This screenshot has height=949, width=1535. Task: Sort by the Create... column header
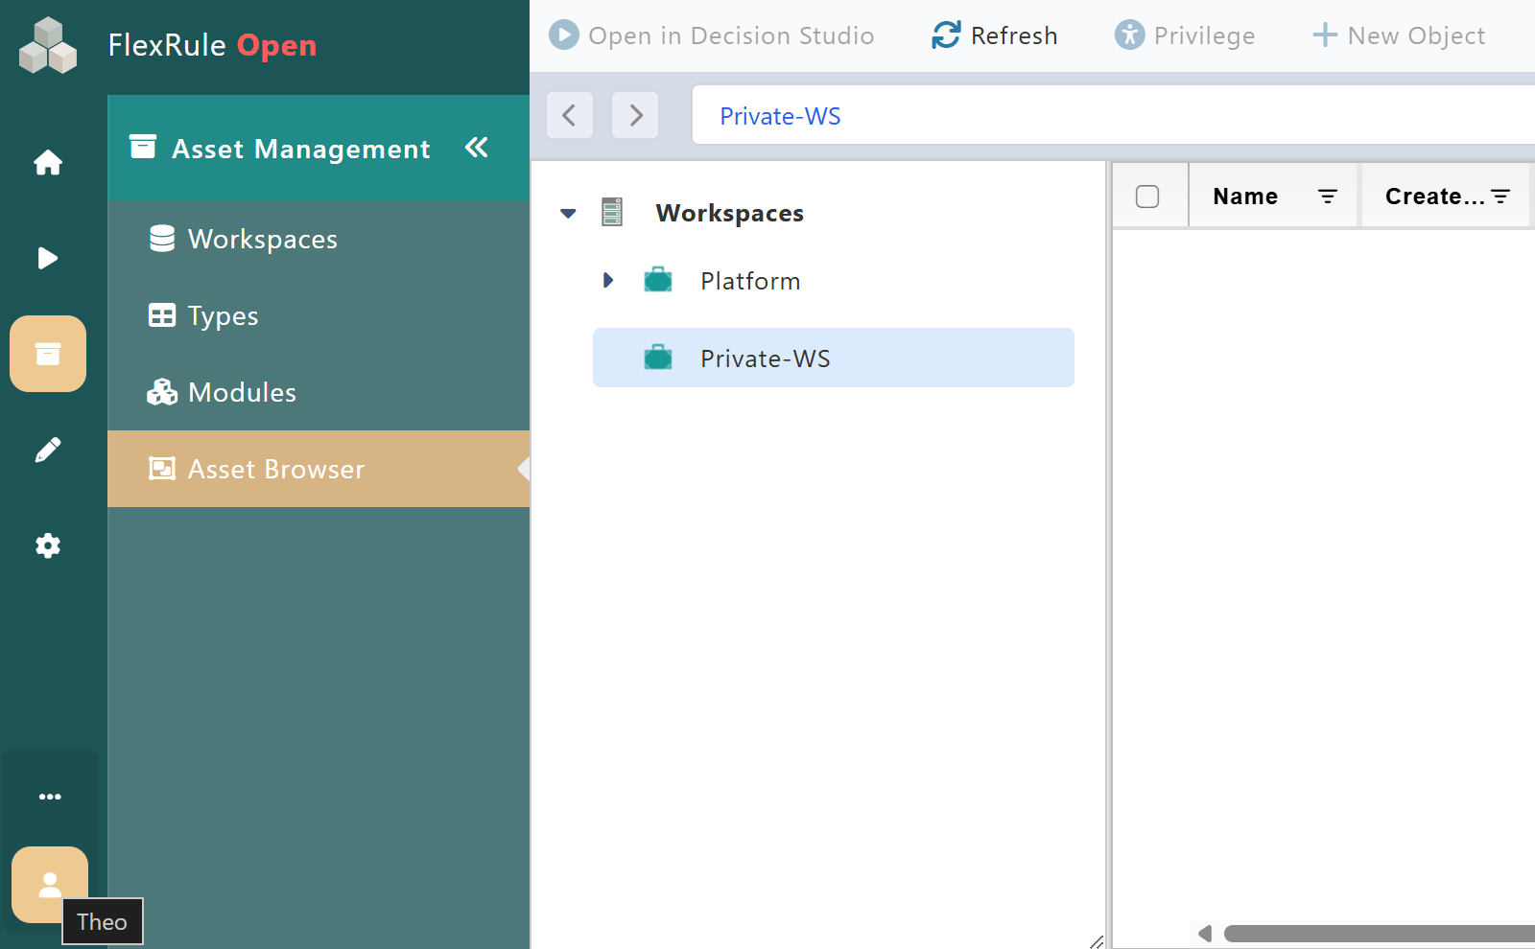1434,197
